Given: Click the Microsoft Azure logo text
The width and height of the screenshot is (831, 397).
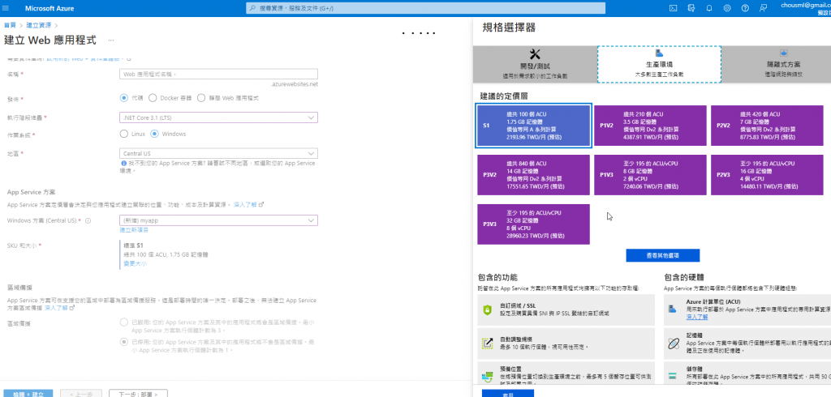Looking at the screenshot, I should [50, 8].
